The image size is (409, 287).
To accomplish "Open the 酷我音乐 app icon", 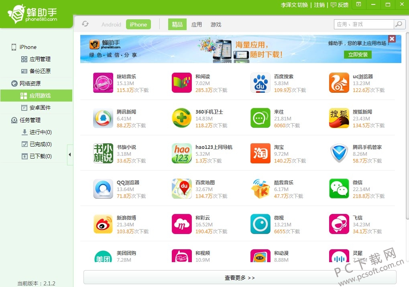I will 260,189.
